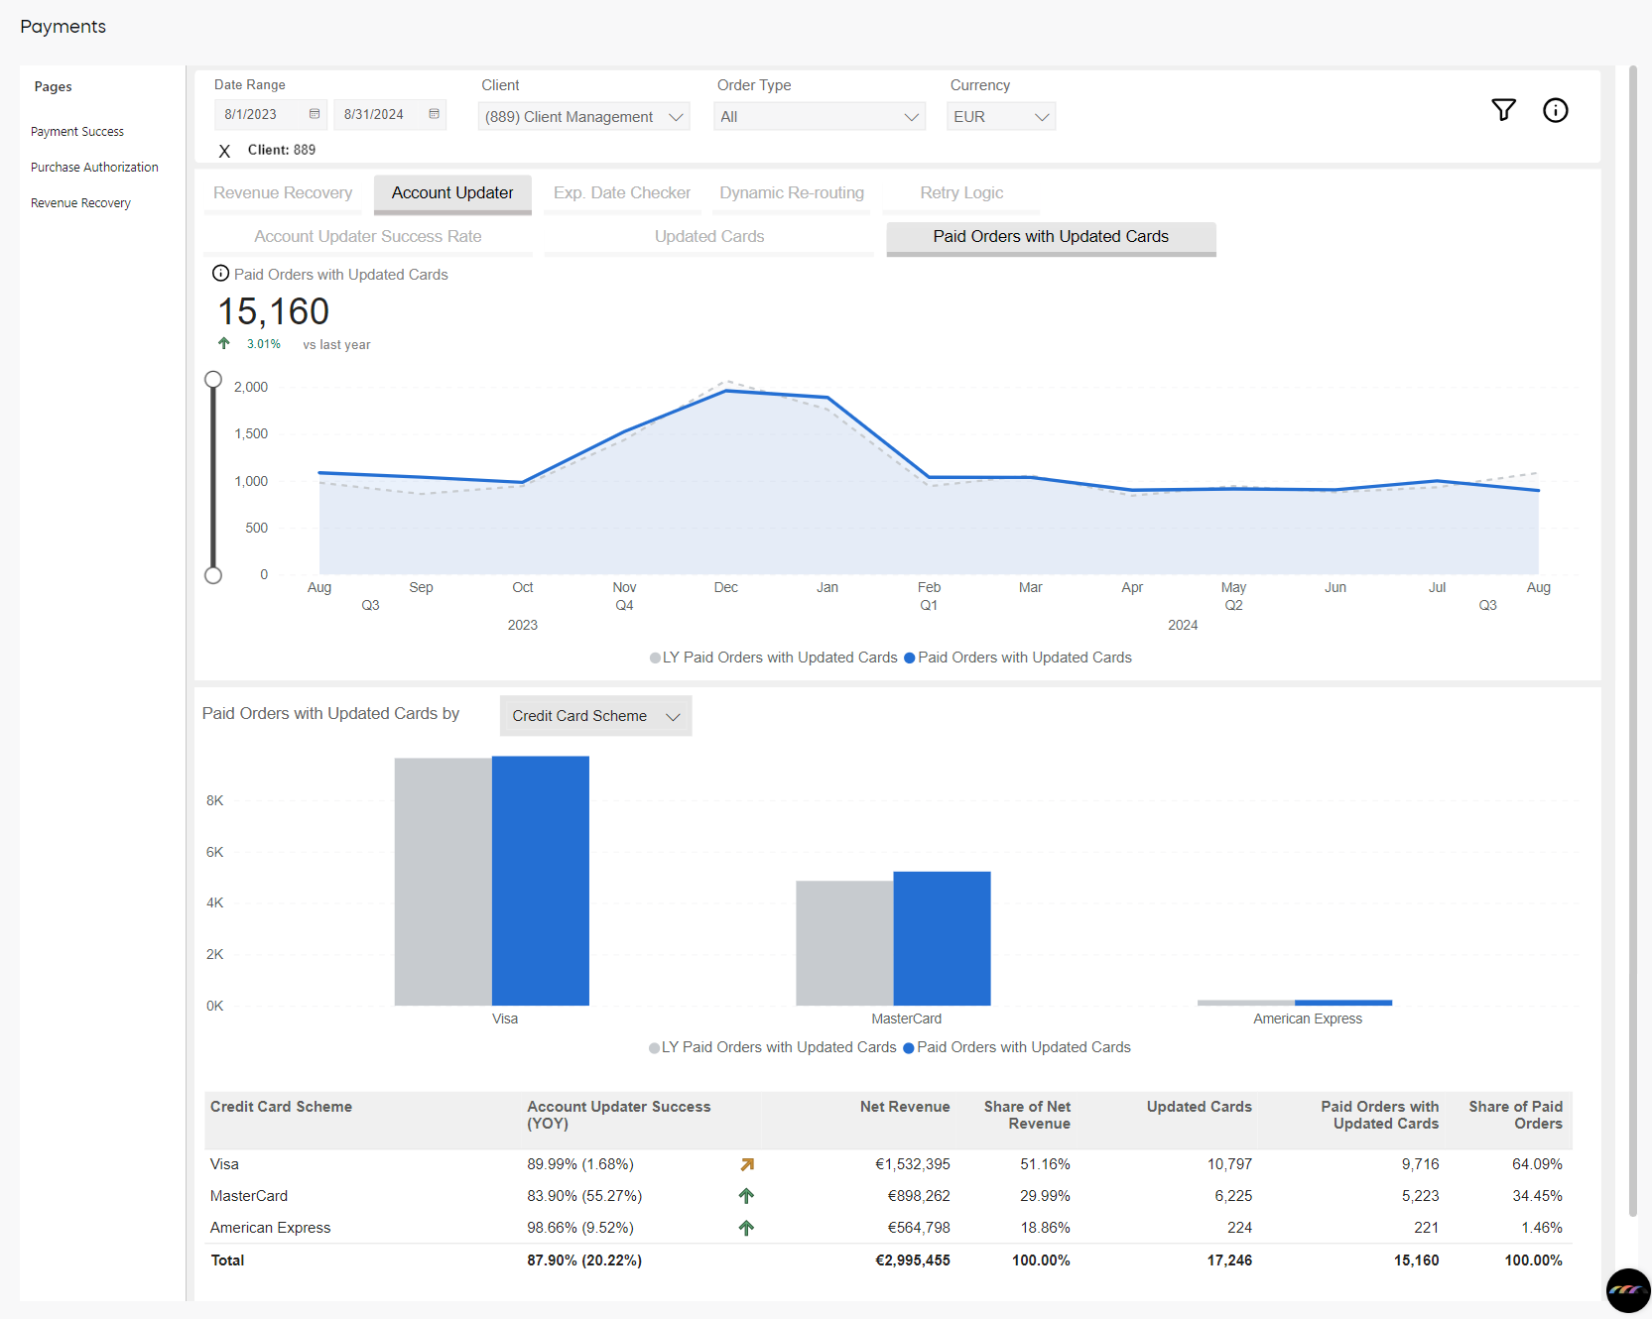Sort by Share of Paid Orders header
The image size is (1652, 1319).
pos(1515,1115)
